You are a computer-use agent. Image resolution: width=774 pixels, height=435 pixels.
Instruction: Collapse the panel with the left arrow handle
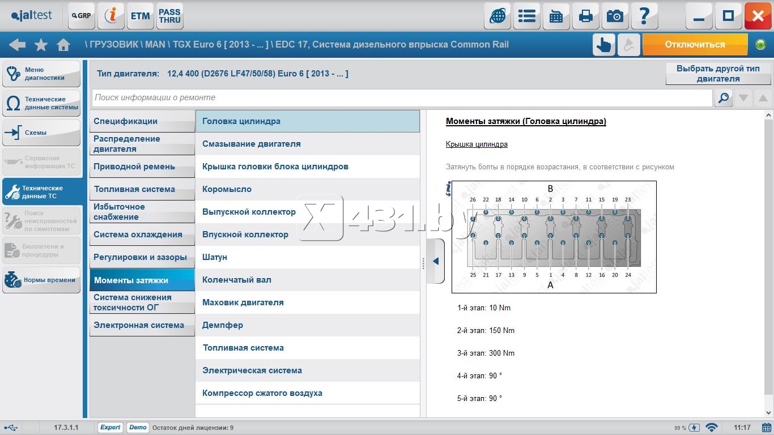tap(436, 261)
